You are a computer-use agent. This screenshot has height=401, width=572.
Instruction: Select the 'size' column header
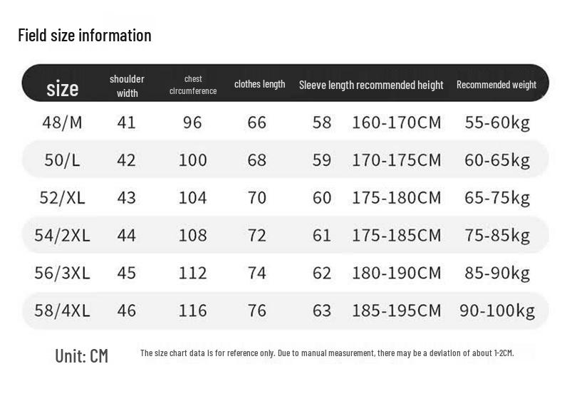63,88
